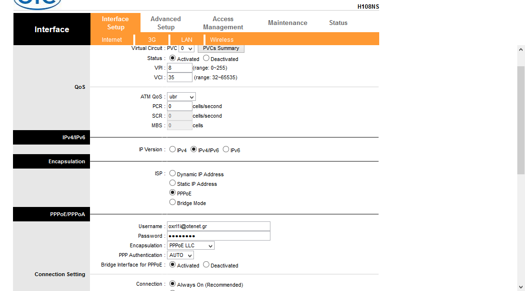Viewport: 525px width, 291px height.
Task: Select the Internet sub-tab
Action: (112, 39)
